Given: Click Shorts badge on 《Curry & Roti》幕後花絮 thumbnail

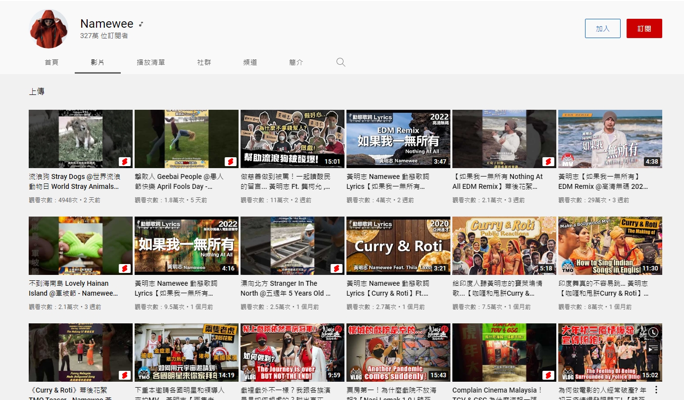Looking at the screenshot, I should point(125,375).
